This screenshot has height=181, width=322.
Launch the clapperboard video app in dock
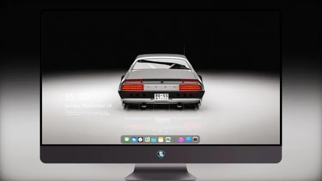pyautogui.click(x=154, y=139)
